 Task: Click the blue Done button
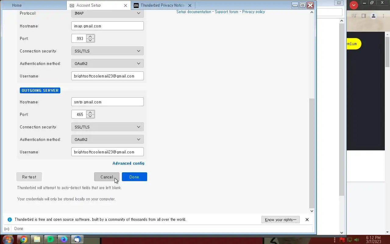[x=134, y=177]
